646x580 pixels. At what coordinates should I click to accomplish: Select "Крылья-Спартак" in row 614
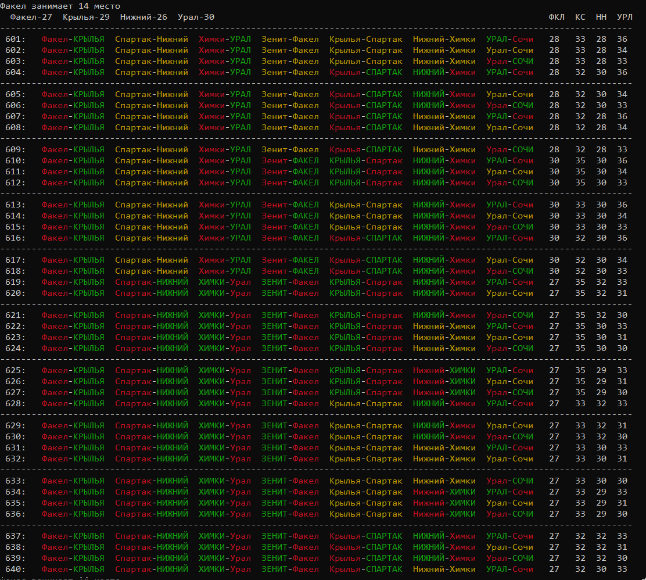(x=366, y=216)
